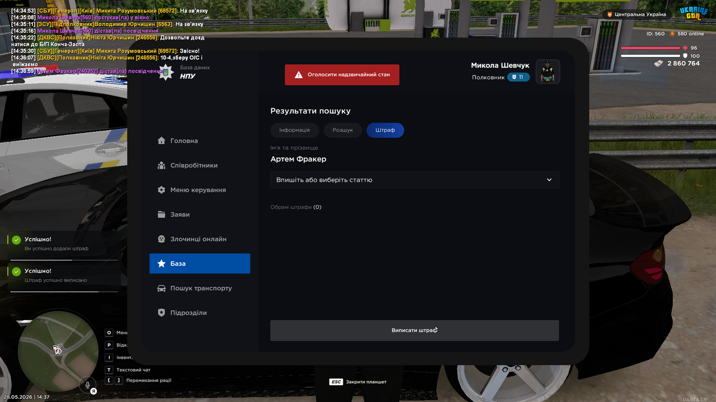The image size is (716, 402).
Task: Click the microphone icon near the minimap
Action: 87,384
